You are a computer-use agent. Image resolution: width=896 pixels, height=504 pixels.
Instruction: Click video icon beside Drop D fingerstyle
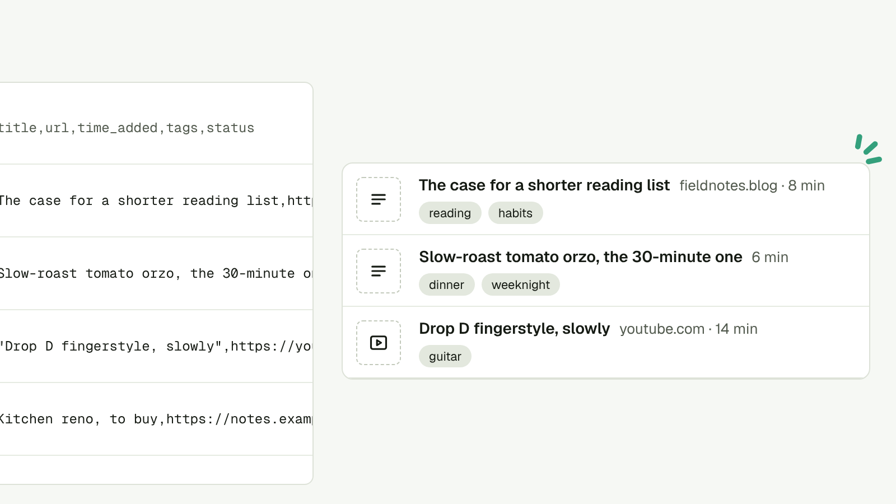[379, 343]
